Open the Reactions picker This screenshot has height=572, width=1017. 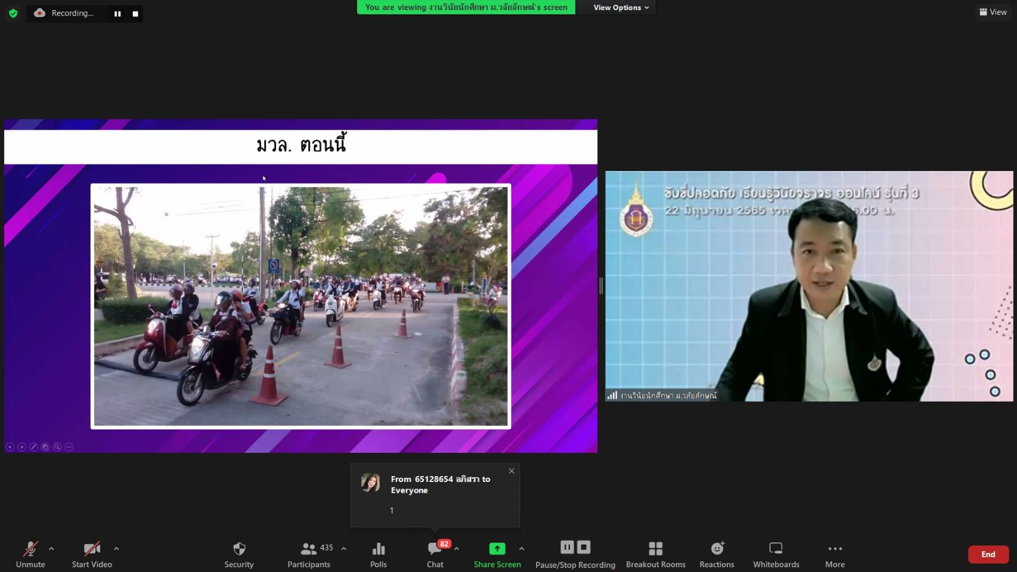(717, 554)
